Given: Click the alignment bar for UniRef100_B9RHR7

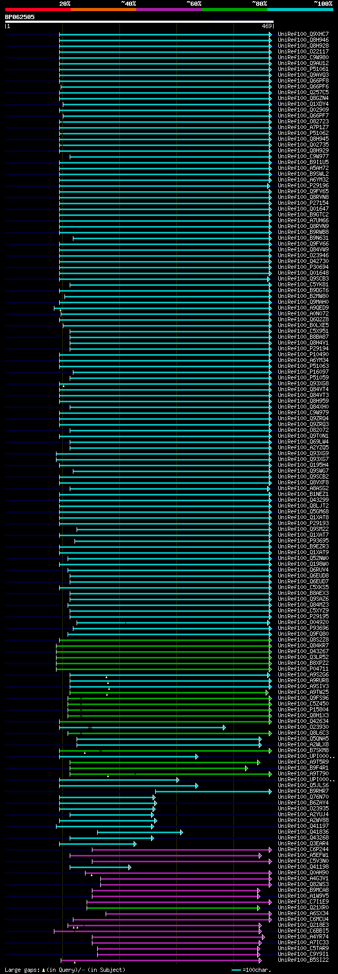Looking at the screenshot, I should point(212,791).
